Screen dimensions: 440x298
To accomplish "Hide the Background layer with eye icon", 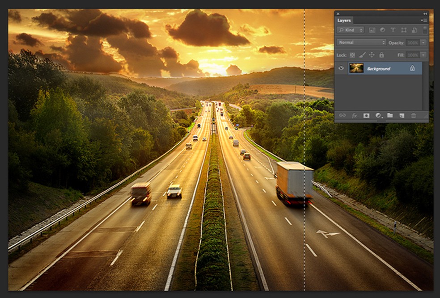I will point(342,68).
